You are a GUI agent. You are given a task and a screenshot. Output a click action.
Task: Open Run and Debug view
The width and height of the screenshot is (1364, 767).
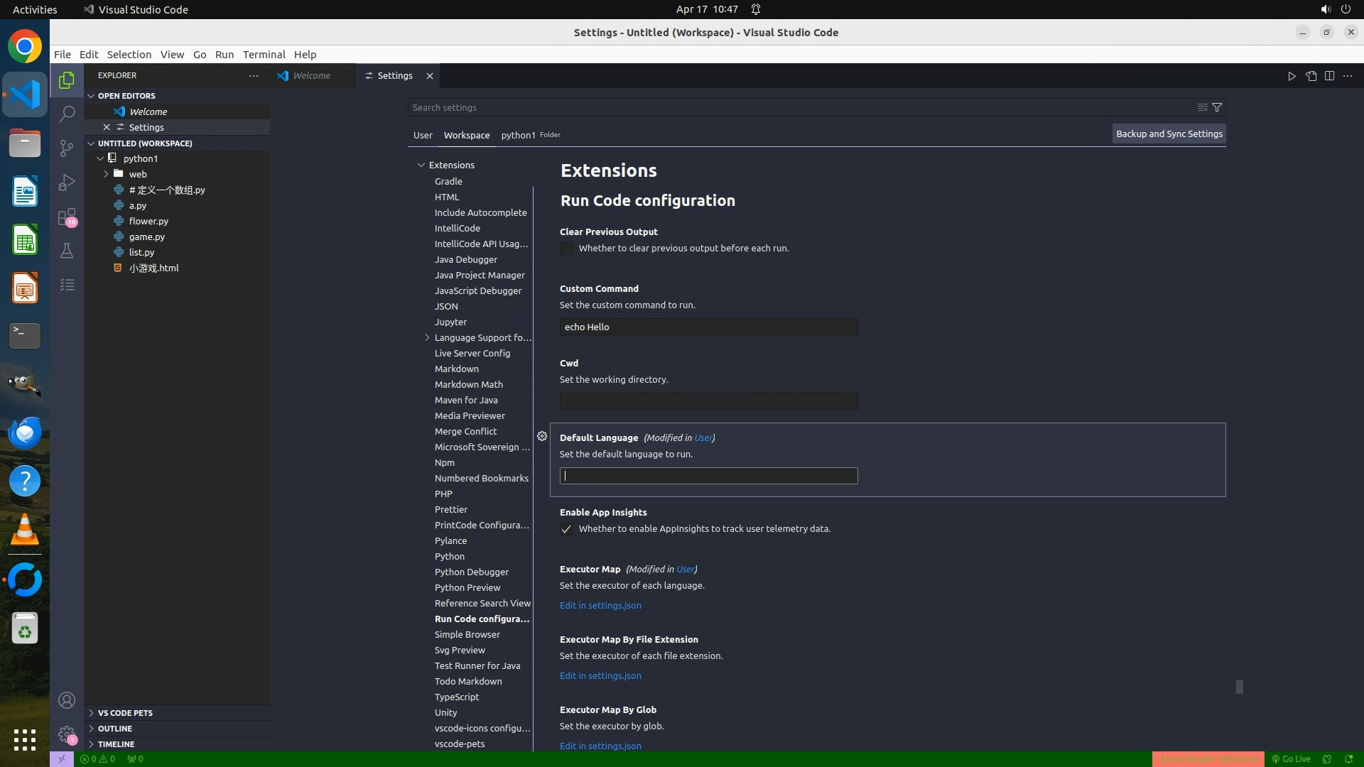point(67,183)
